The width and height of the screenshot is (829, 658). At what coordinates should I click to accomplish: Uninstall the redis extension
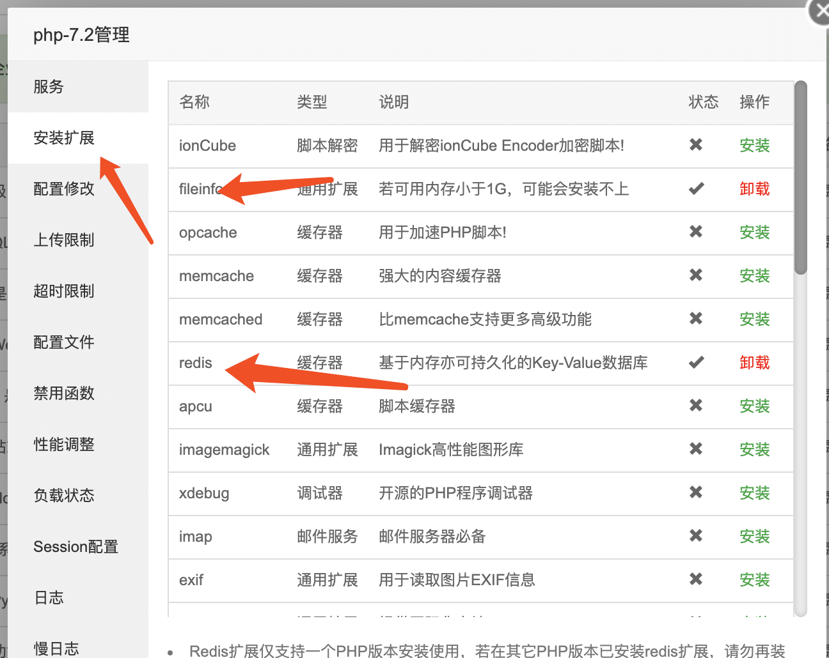click(x=754, y=362)
